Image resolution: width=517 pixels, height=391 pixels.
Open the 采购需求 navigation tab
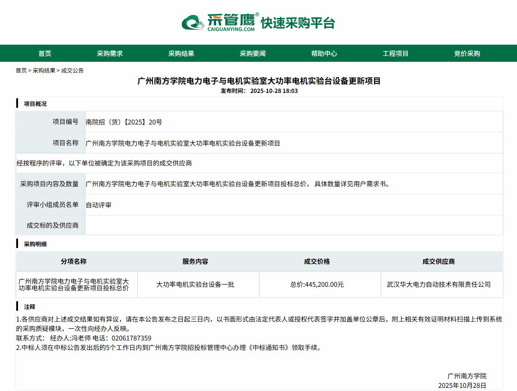110,54
